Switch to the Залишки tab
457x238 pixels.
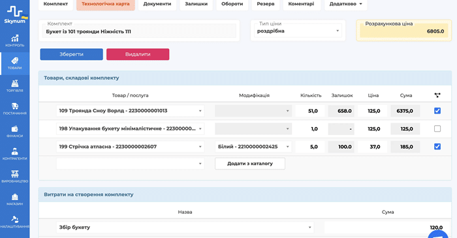pyautogui.click(x=196, y=4)
